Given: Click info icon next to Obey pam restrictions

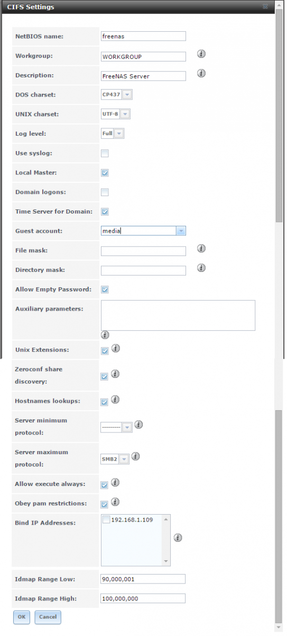Looking at the screenshot, I should click(x=115, y=502).
